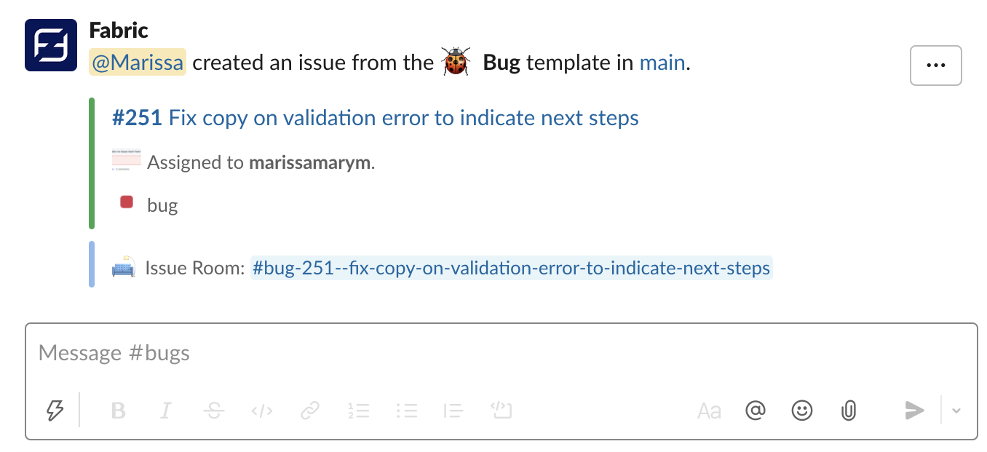This screenshot has height=452, width=987.
Task: Toggle italic formatting in composer
Action: 165,411
